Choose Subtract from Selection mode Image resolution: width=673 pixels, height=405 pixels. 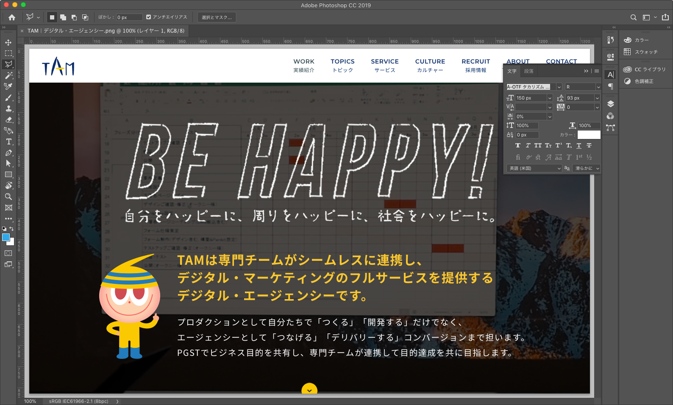point(74,17)
